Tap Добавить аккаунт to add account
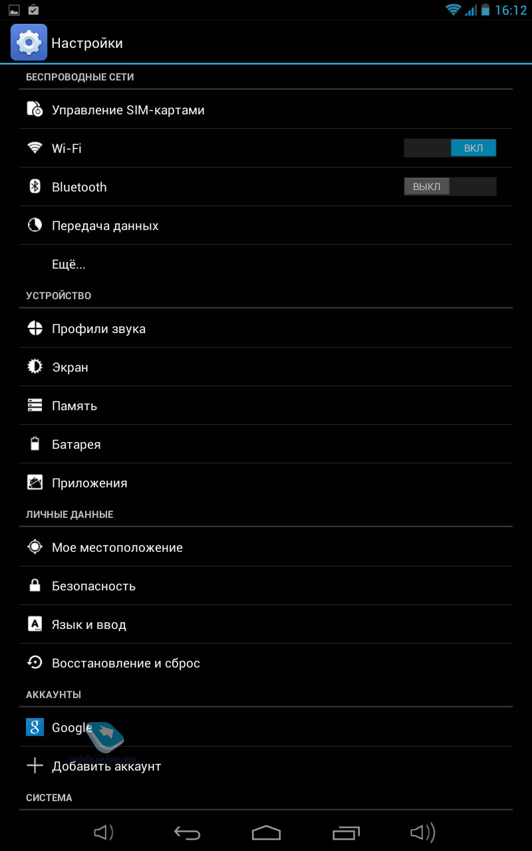This screenshot has width=532, height=851. click(266, 766)
